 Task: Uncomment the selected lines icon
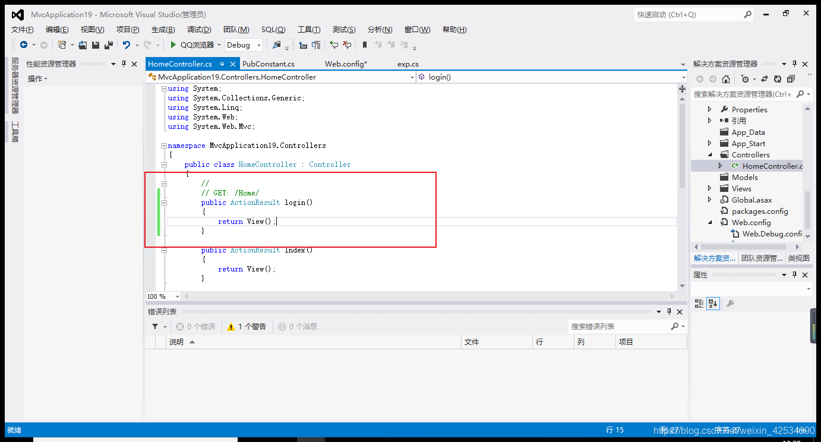[347, 45]
